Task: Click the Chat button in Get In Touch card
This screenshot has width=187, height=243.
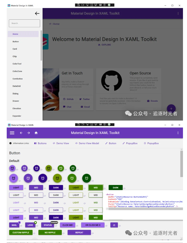Action: (67, 107)
